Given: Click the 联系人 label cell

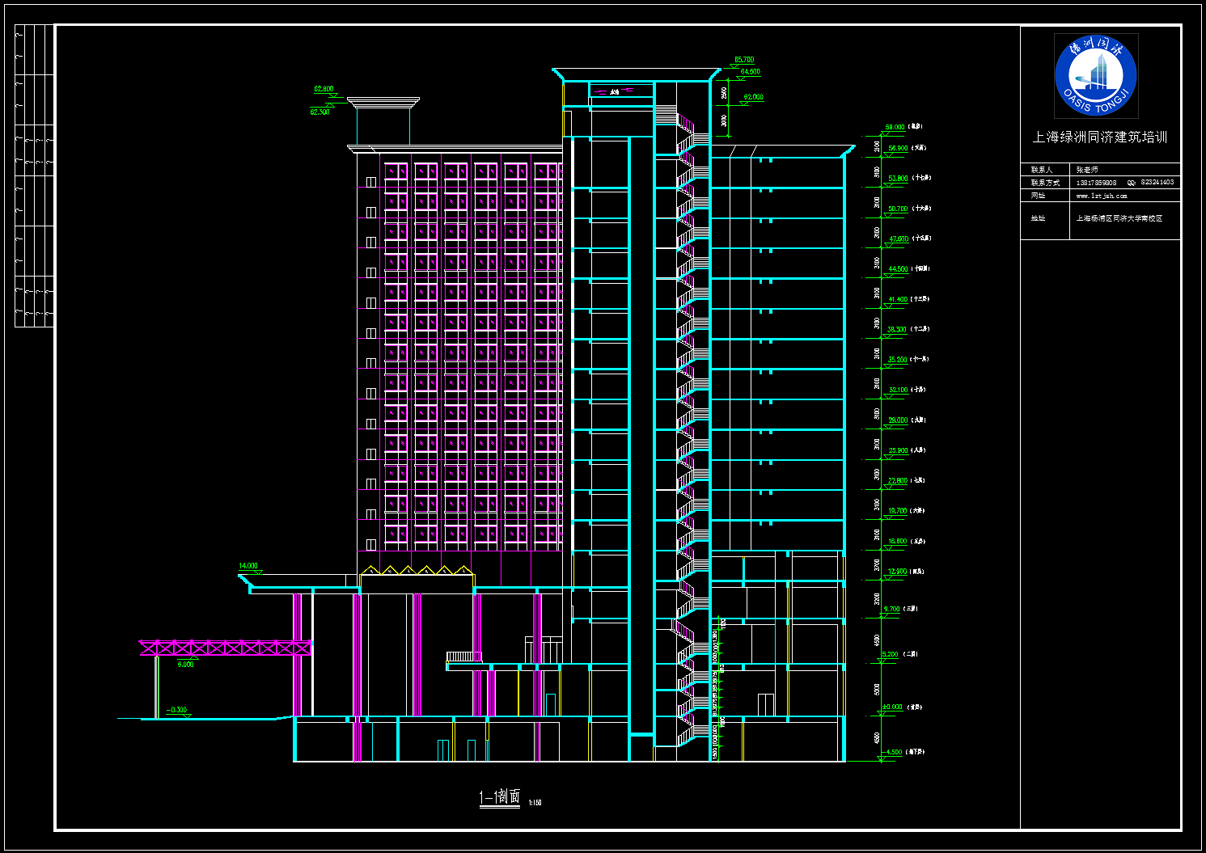Looking at the screenshot, I should pyautogui.click(x=1043, y=170).
